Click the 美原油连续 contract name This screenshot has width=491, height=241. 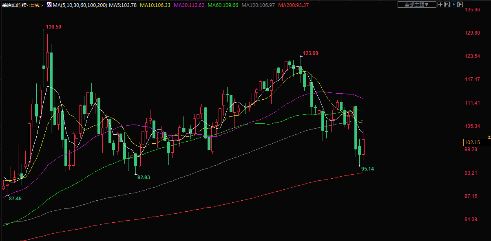tap(14, 5)
